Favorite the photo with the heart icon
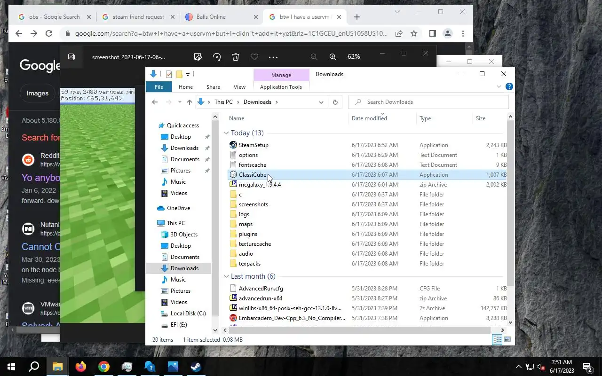 click(x=254, y=57)
